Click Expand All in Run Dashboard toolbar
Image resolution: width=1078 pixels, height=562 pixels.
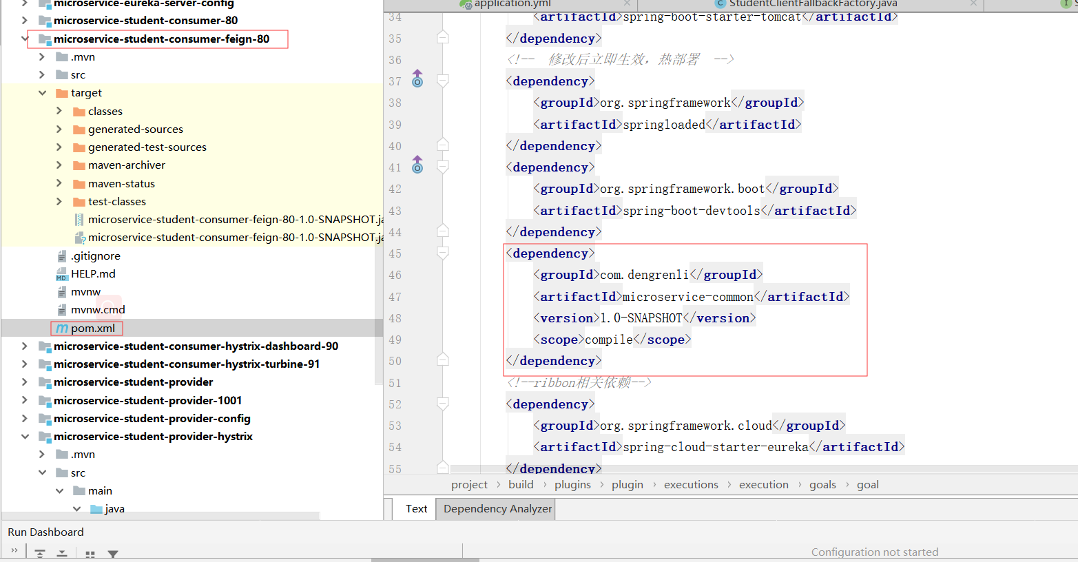[40, 554]
